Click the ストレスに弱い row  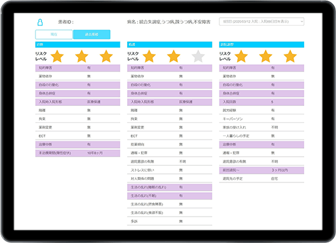[x=169, y=170]
